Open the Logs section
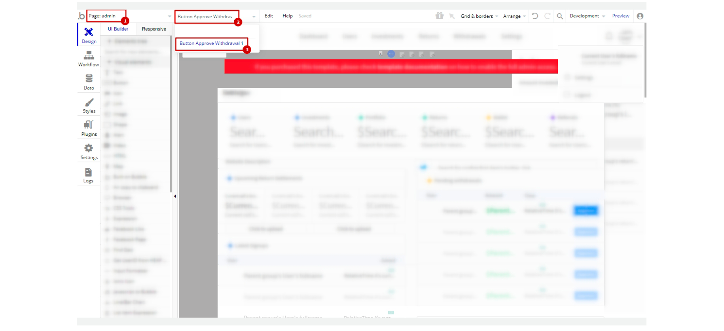The height and width of the screenshot is (331, 724). coord(89,175)
